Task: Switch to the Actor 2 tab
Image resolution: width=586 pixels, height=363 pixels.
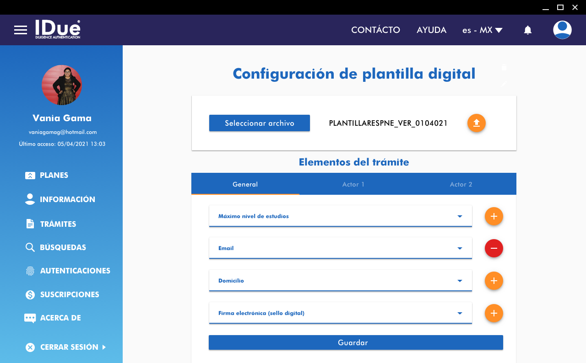Action: (x=461, y=184)
